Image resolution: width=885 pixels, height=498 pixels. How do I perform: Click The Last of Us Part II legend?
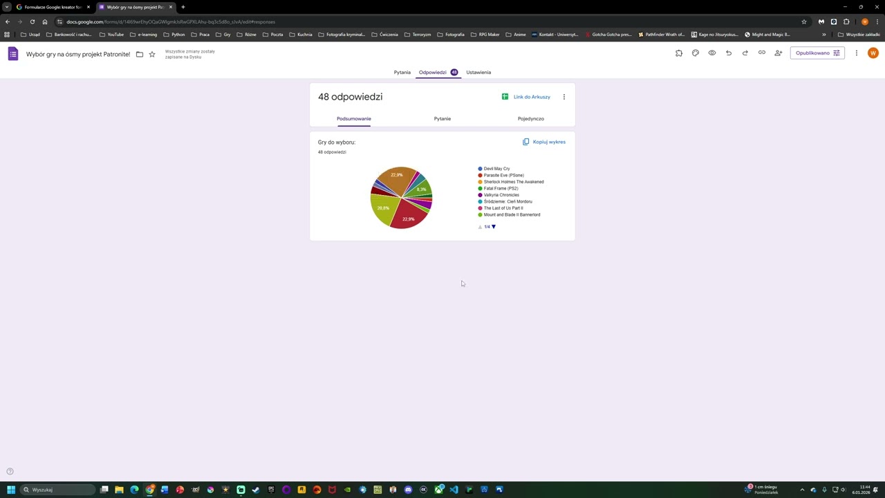click(x=501, y=208)
